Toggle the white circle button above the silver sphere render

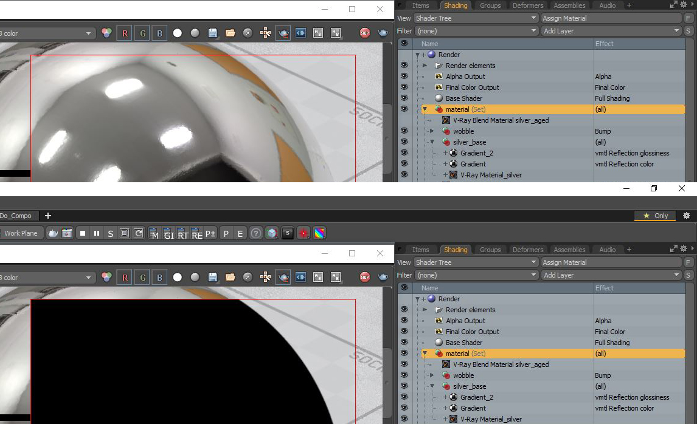point(178,33)
